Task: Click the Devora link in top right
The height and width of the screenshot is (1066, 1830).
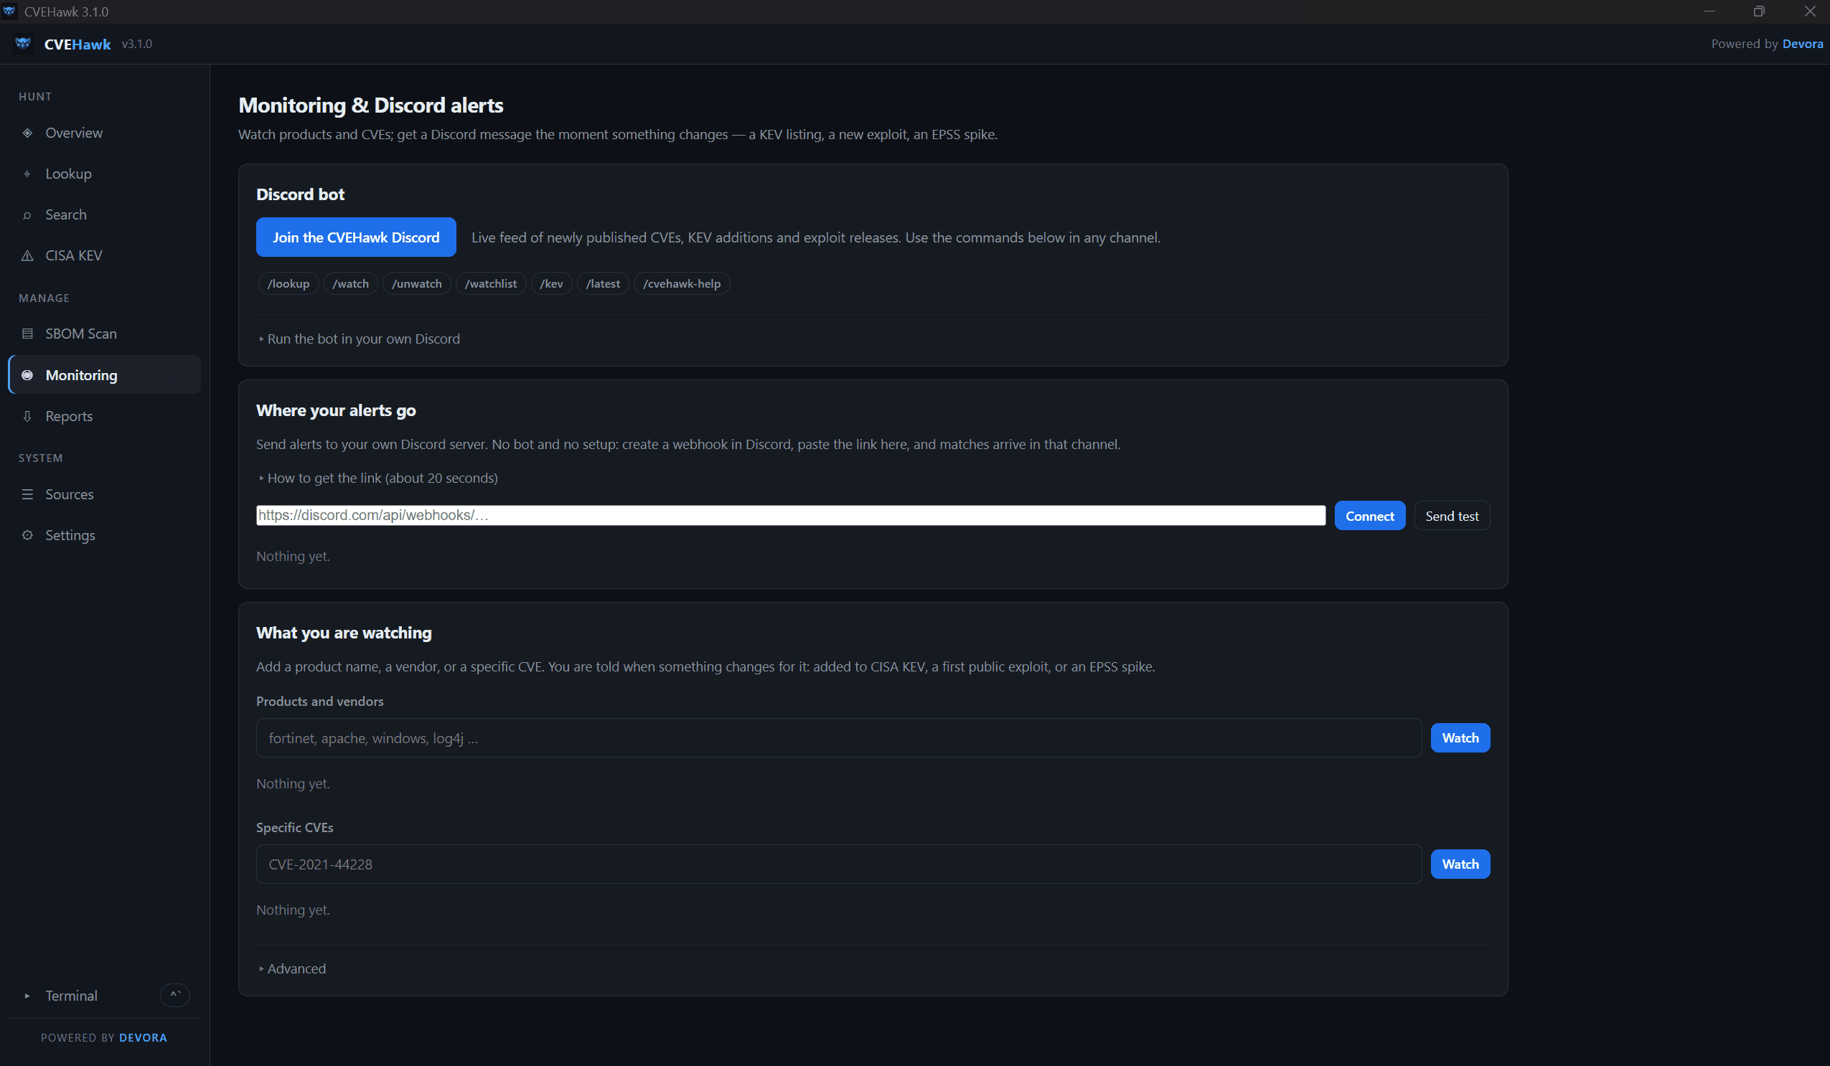Action: pyautogui.click(x=1803, y=44)
